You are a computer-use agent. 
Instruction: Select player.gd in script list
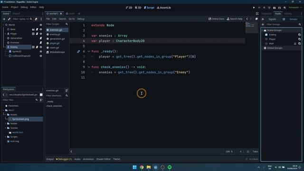coord(55,43)
